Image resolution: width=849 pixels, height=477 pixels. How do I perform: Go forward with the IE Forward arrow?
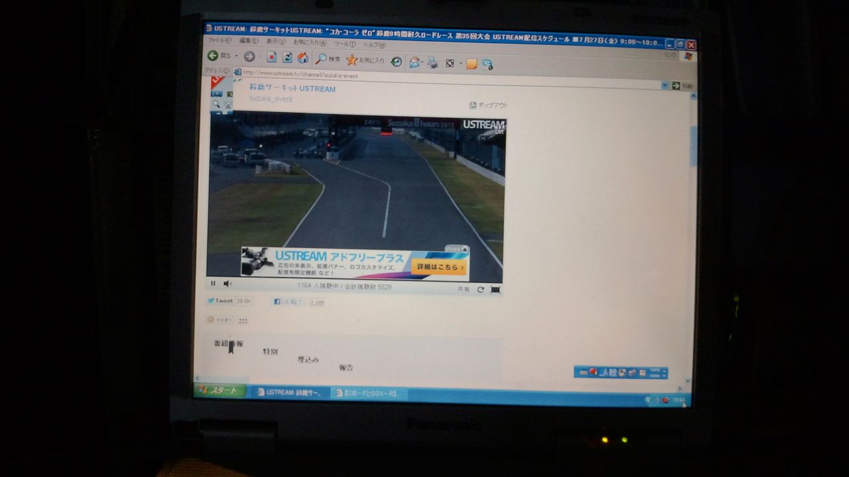click(x=249, y=57)
